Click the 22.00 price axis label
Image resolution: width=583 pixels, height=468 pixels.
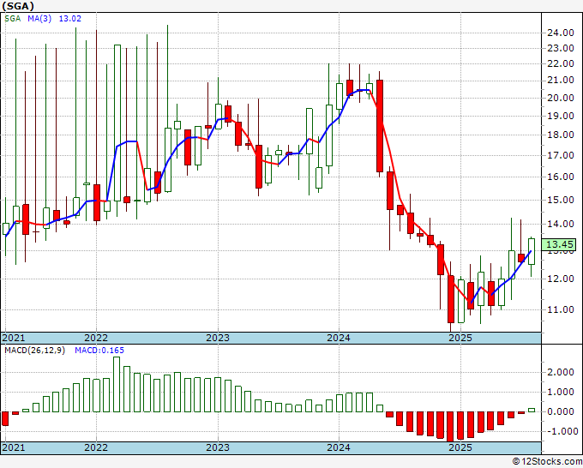coord(561,63)
